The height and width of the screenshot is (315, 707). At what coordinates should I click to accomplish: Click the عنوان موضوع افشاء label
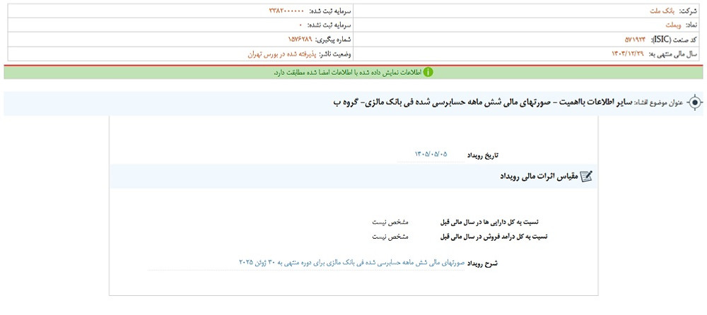point(660,102)
